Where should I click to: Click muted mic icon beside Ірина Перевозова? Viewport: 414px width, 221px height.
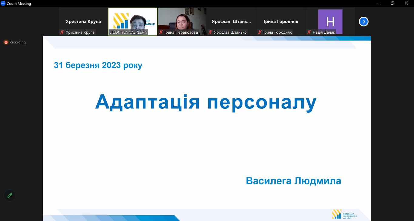pyautogui.click(x=161, y=32)
